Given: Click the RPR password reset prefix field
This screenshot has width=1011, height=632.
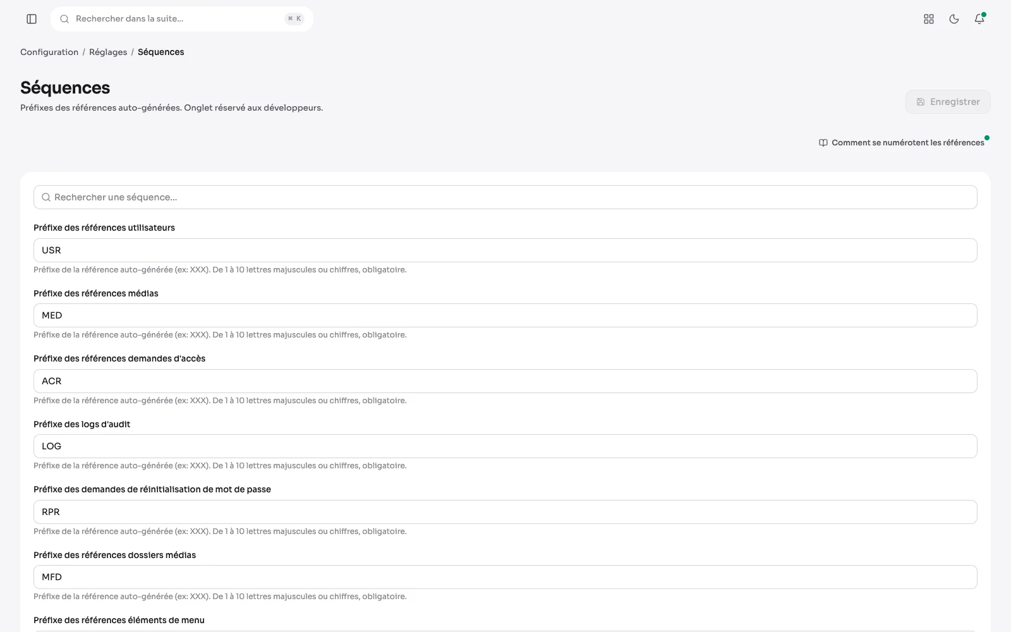Looking at the screenshot, I should [x=505, y=512].
